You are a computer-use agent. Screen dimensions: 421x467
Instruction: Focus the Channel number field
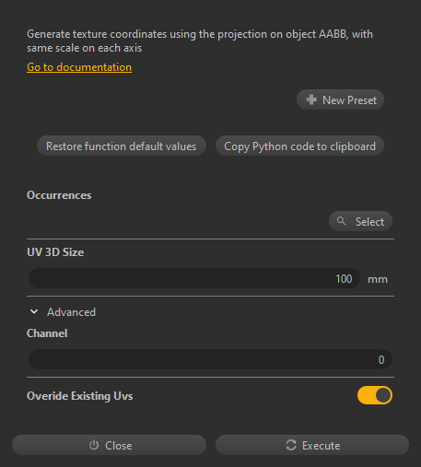click(210, 359)
